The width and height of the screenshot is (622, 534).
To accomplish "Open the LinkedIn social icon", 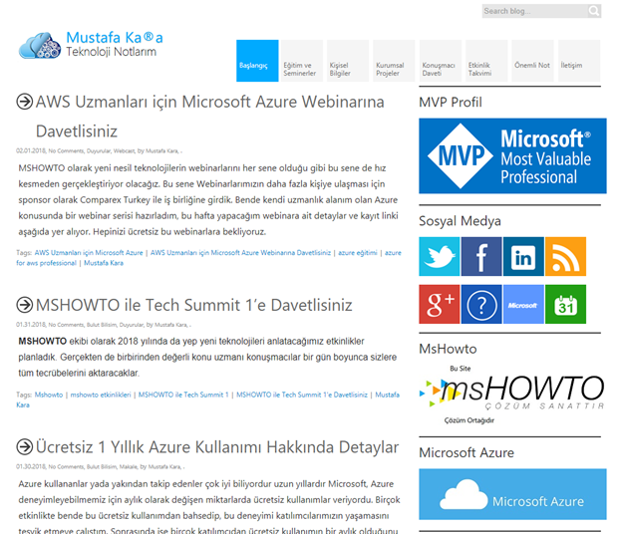I will 523,256.
